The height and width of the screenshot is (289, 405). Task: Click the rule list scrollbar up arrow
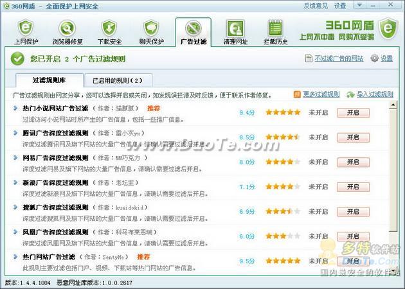(x=393, y=105)
